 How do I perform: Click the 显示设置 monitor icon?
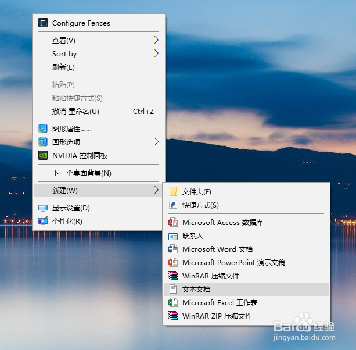(43, 208)
